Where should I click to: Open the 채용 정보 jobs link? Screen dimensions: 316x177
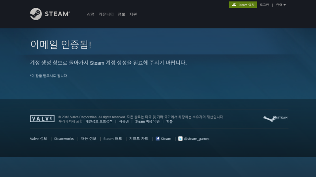click(x=88, y=139)
